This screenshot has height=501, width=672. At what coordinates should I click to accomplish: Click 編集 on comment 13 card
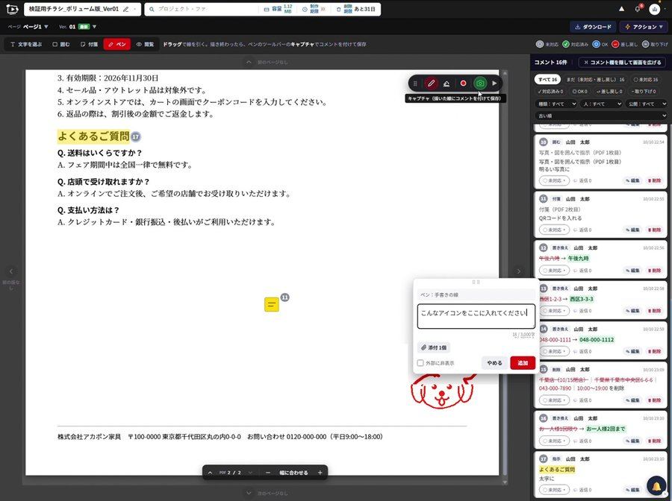(x=632, y=311)
